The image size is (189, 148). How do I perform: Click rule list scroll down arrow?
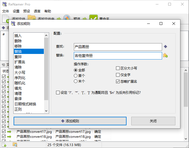[x=46, y=111]
